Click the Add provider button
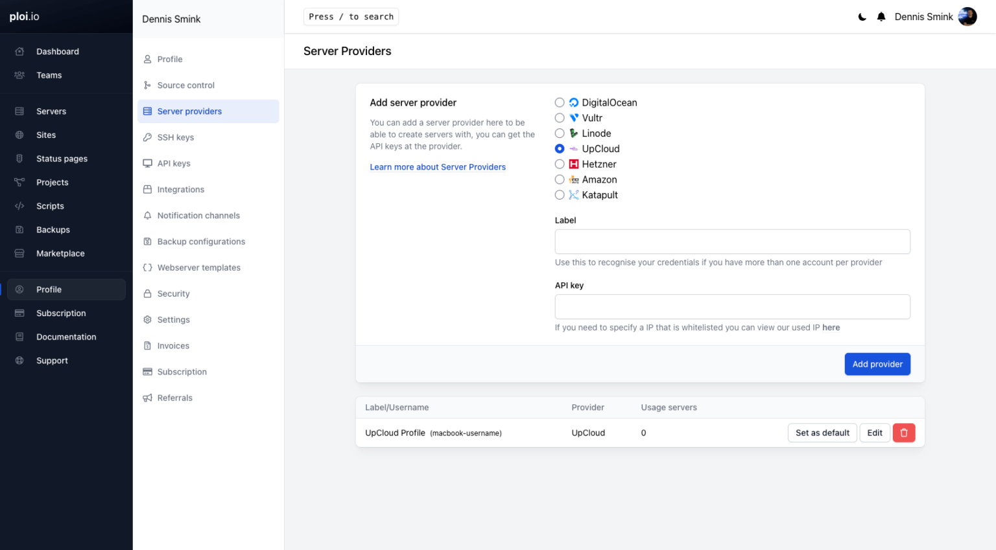The height and width of the screenshot is (550, 996). [877, 364]
